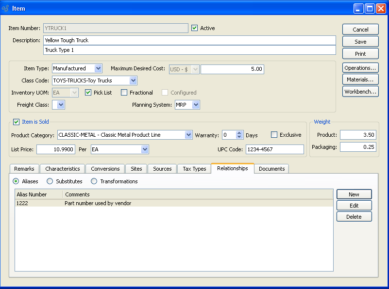Open the Item Type dropdown

[98, 68]
